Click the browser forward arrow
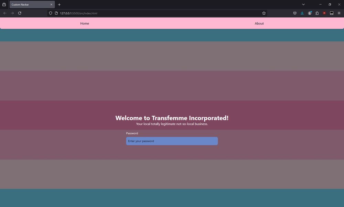 [12, 13]
